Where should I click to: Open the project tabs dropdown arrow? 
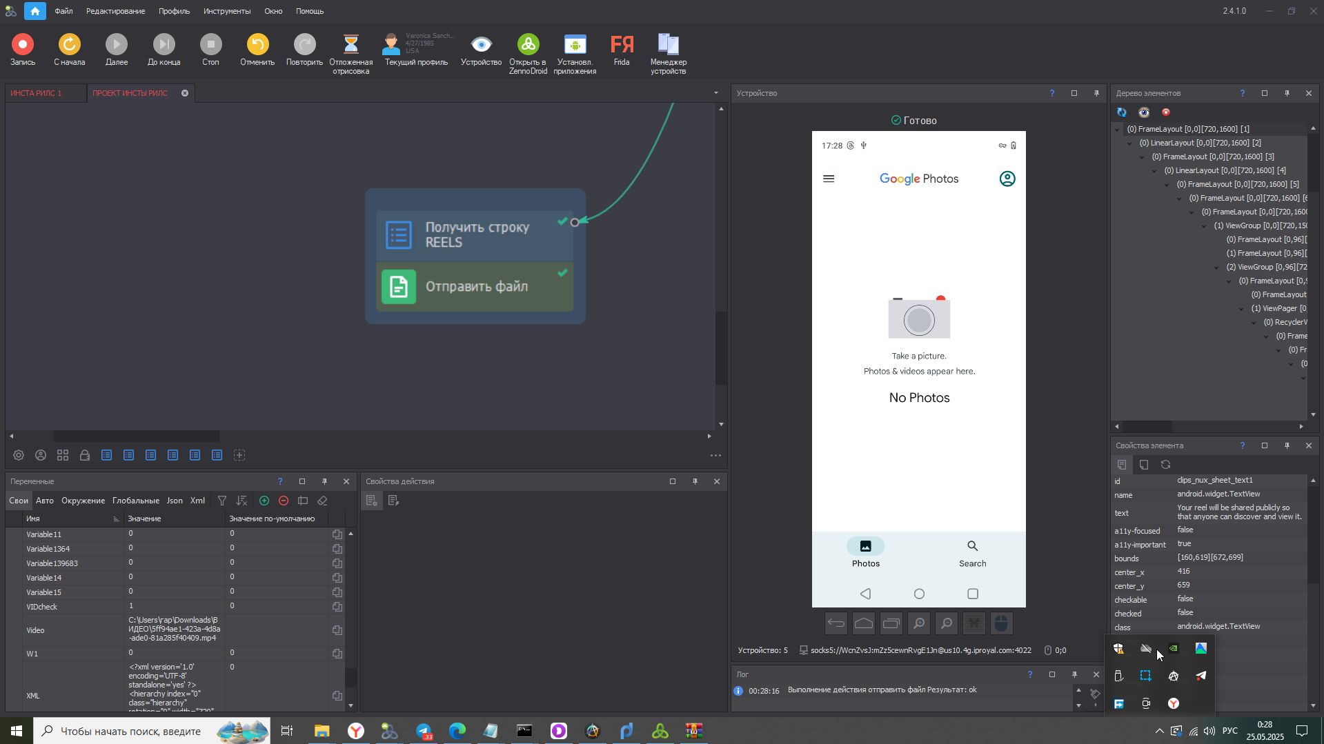click(715, 93)
